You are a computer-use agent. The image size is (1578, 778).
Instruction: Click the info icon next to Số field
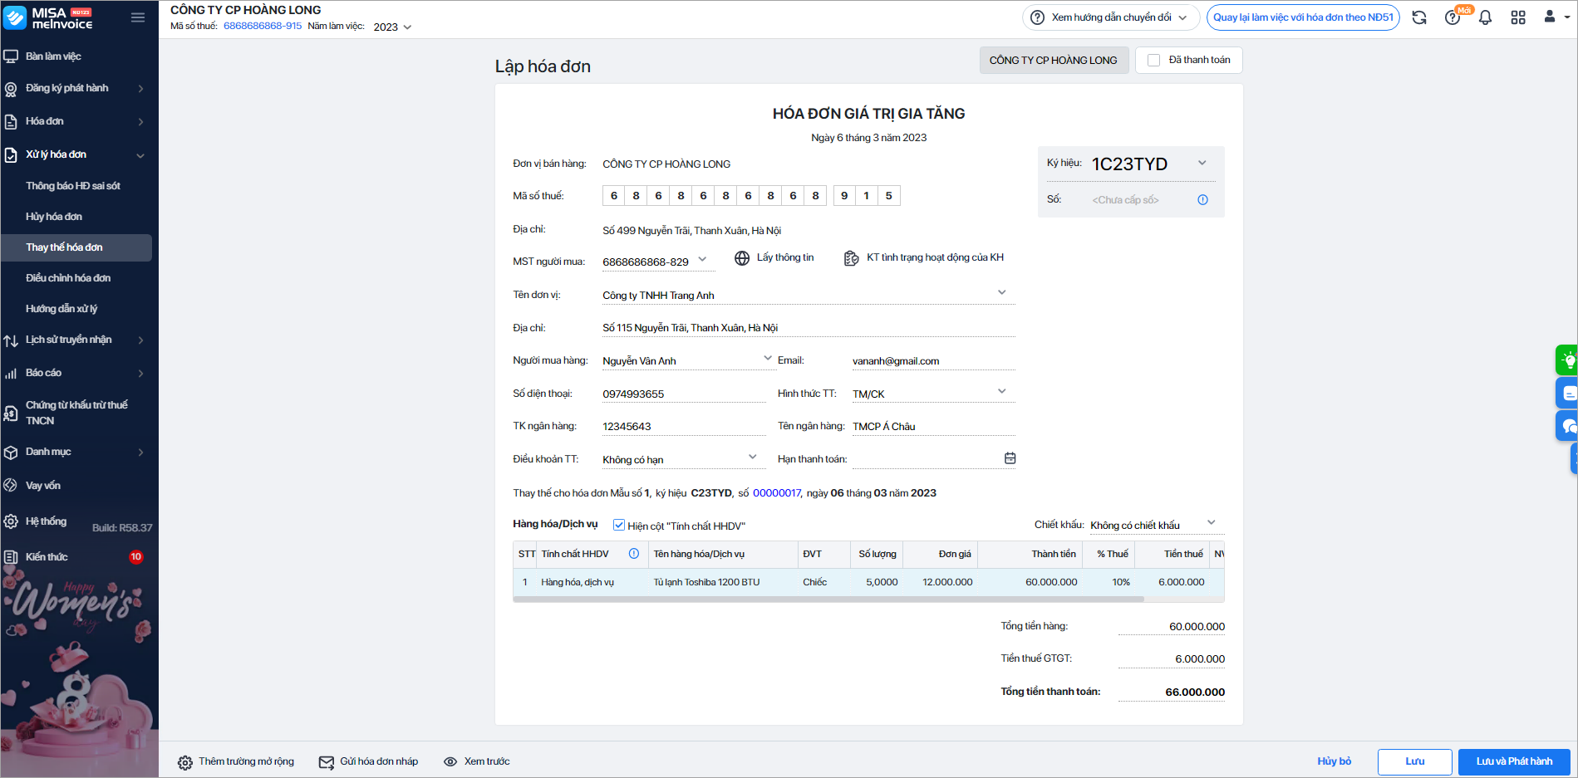[1202, 200]
